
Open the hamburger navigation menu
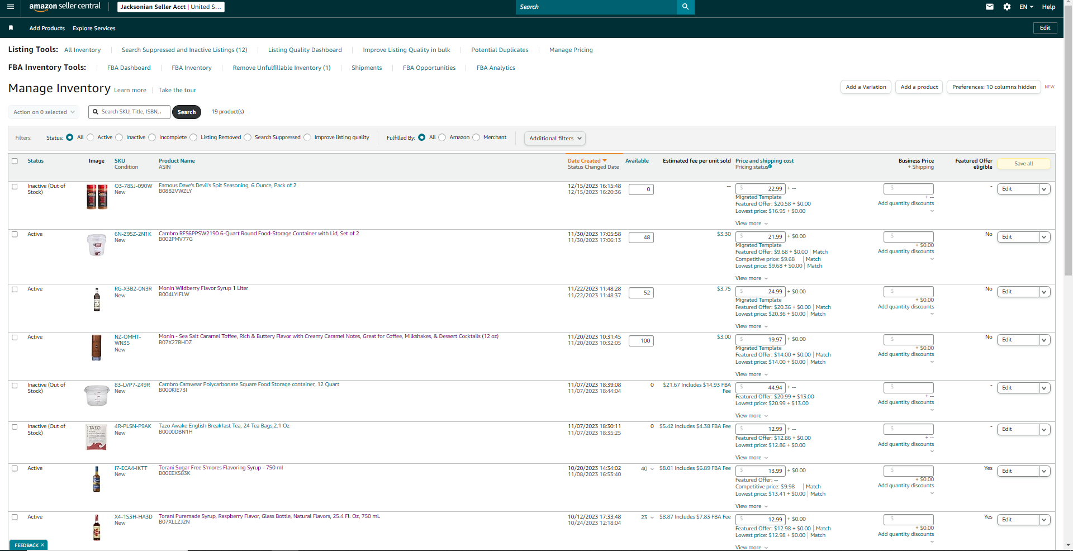pyautogui.click(x=11, y=7)
